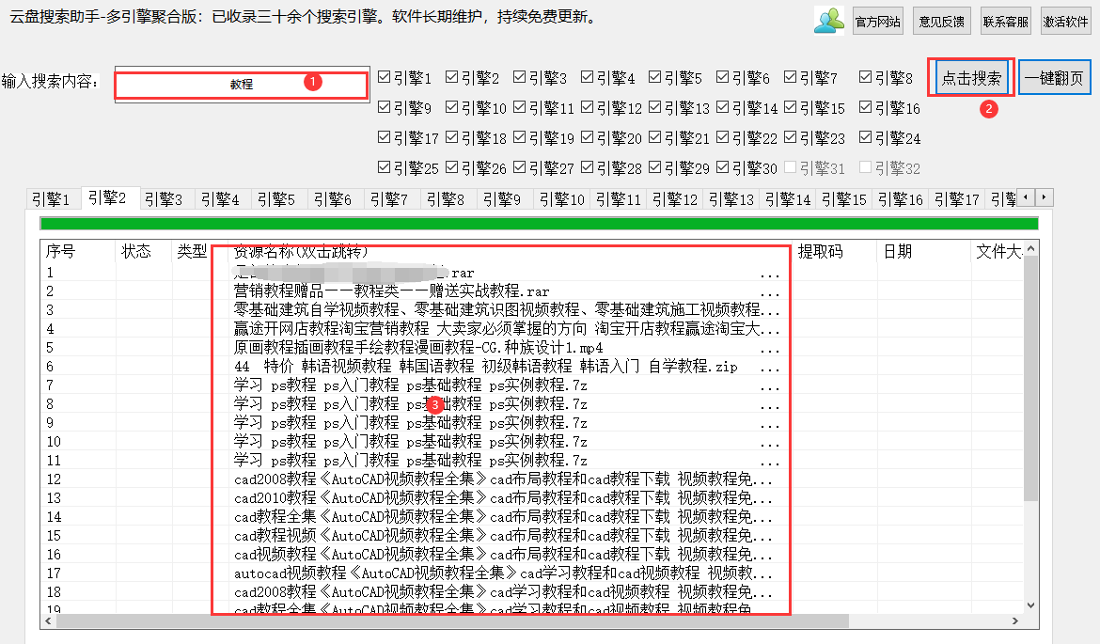Click the 激活软件 button

[1065, 21]
